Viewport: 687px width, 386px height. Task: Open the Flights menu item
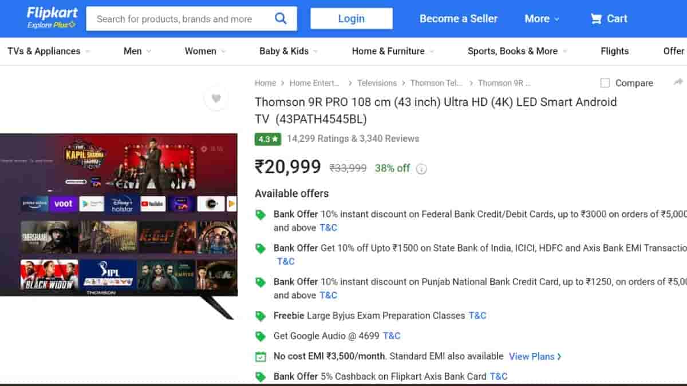click(614, 51)
